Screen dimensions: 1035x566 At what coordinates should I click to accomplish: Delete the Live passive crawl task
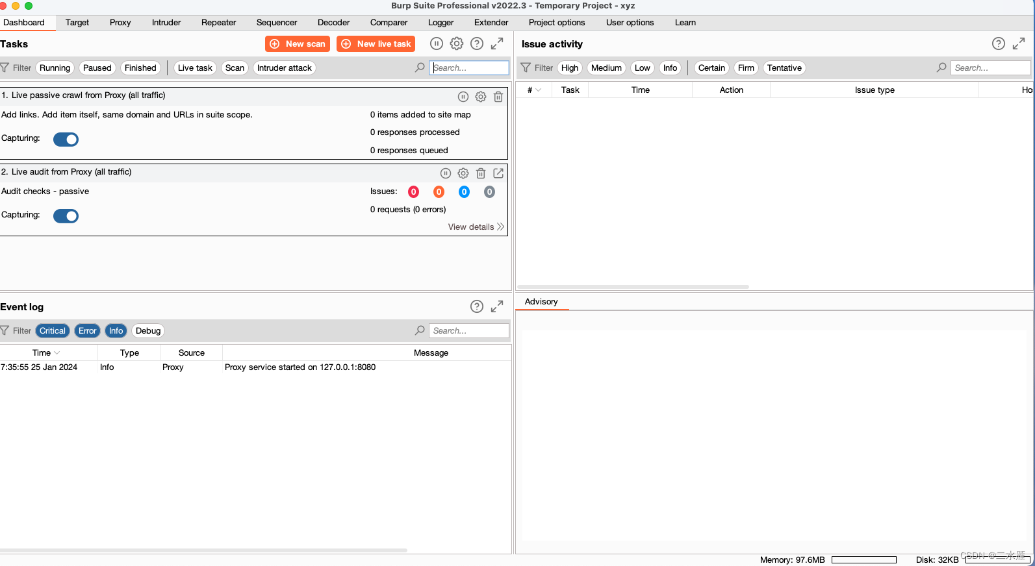coord(498,97)
